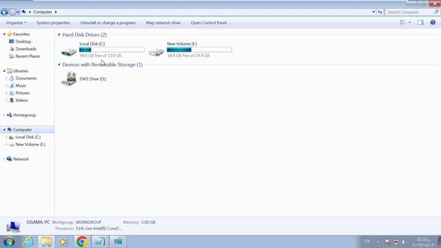Select Uninstall or change a program
Image resolution: width=441 pixels, height=248 pixels.
click(107, 23)
